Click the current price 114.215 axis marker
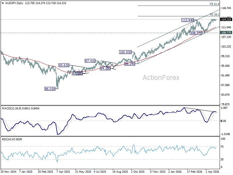 click(x=226, y=20)
